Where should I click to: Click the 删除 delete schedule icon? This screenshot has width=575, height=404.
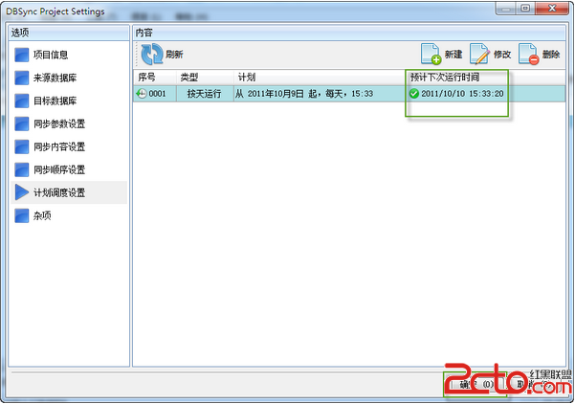coord(528,55)
